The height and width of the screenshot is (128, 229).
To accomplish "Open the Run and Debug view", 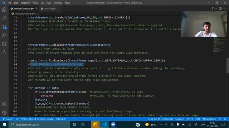I will (4, 35).
